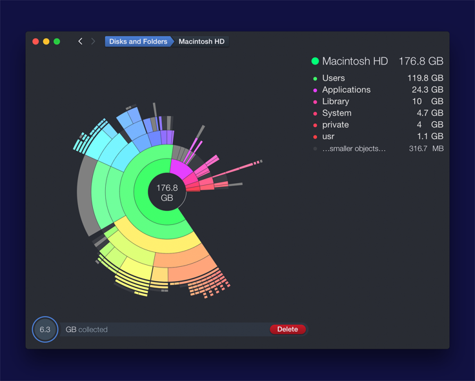Select the Library 10 GB row
The width and height of the screenshot is (475, 381).
(378, 101)
